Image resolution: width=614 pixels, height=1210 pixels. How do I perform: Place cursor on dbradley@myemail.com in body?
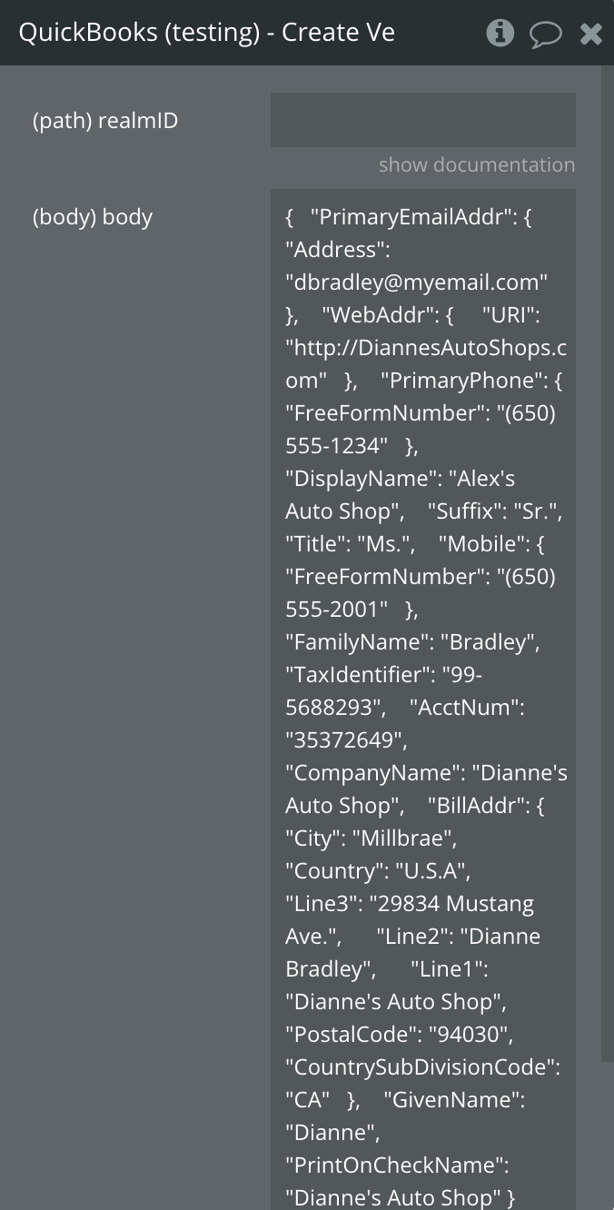coord(418,283)
